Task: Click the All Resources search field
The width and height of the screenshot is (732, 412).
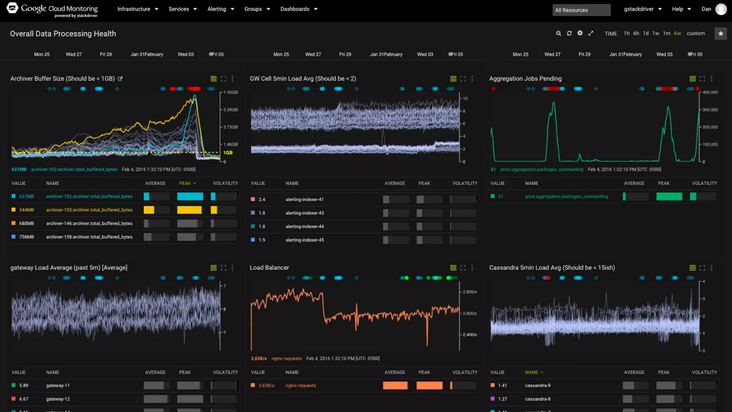Action: pos(581,10)
